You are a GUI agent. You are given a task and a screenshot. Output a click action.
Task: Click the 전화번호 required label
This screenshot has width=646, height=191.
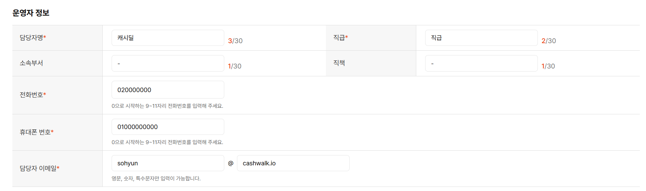coord(32,95)
